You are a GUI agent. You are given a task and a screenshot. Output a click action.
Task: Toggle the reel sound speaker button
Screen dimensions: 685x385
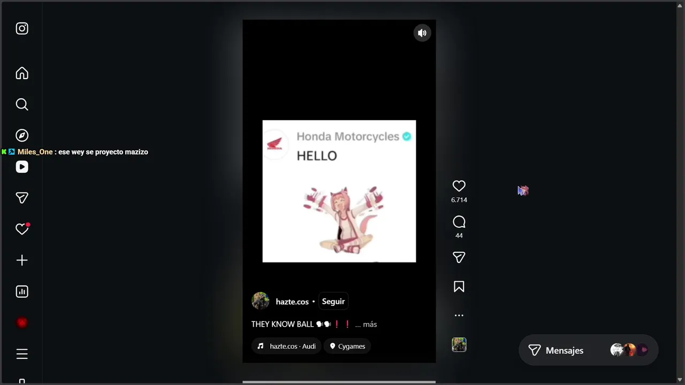click(x=422, y=33)
